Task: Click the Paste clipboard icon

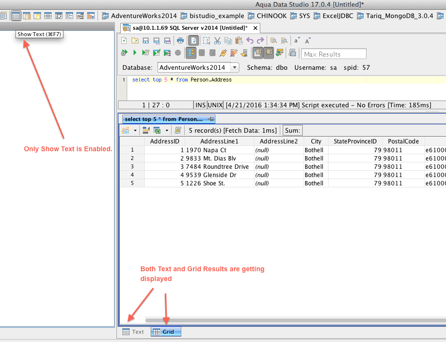Action: point(239,40)
